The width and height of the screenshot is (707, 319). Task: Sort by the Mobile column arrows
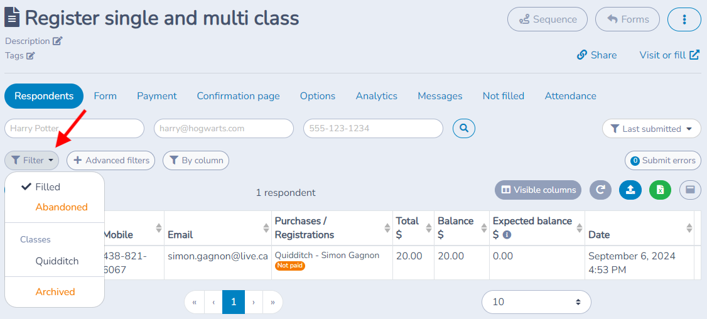pyautogui.click(x=159, y=228)
